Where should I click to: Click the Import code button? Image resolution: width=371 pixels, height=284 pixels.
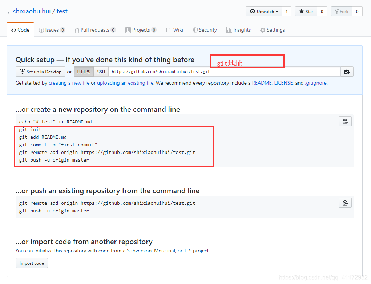tap(32, 263)
